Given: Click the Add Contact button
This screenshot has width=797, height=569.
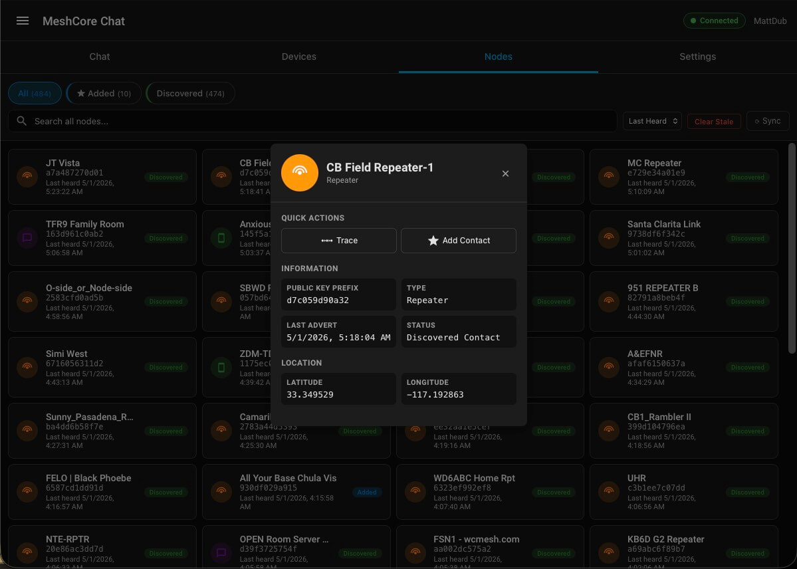Looking at the screenshot, I should tap(459, 241).
